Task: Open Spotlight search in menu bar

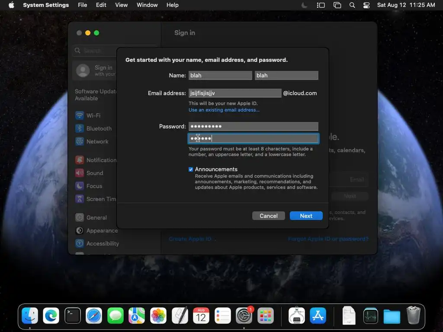Action: [x=352, y=5]
